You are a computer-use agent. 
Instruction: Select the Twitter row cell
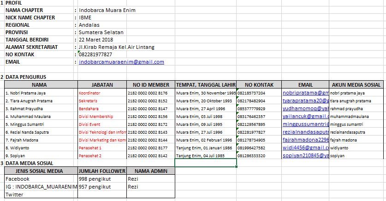(x=41, y=195)
